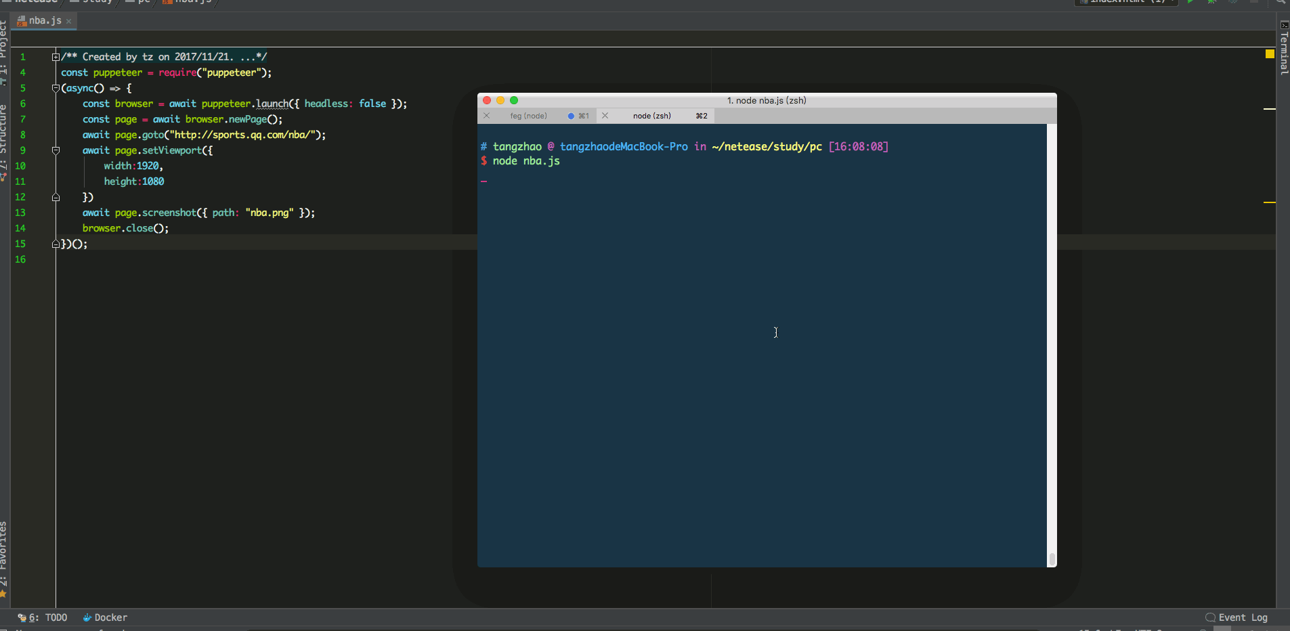The image size is (1290, 631).
Task: Click the 'node nba.js' command in terminal
Action: click(x=526, y=161)
